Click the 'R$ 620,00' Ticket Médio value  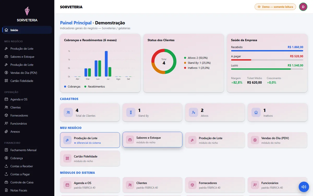coord(254,83)
